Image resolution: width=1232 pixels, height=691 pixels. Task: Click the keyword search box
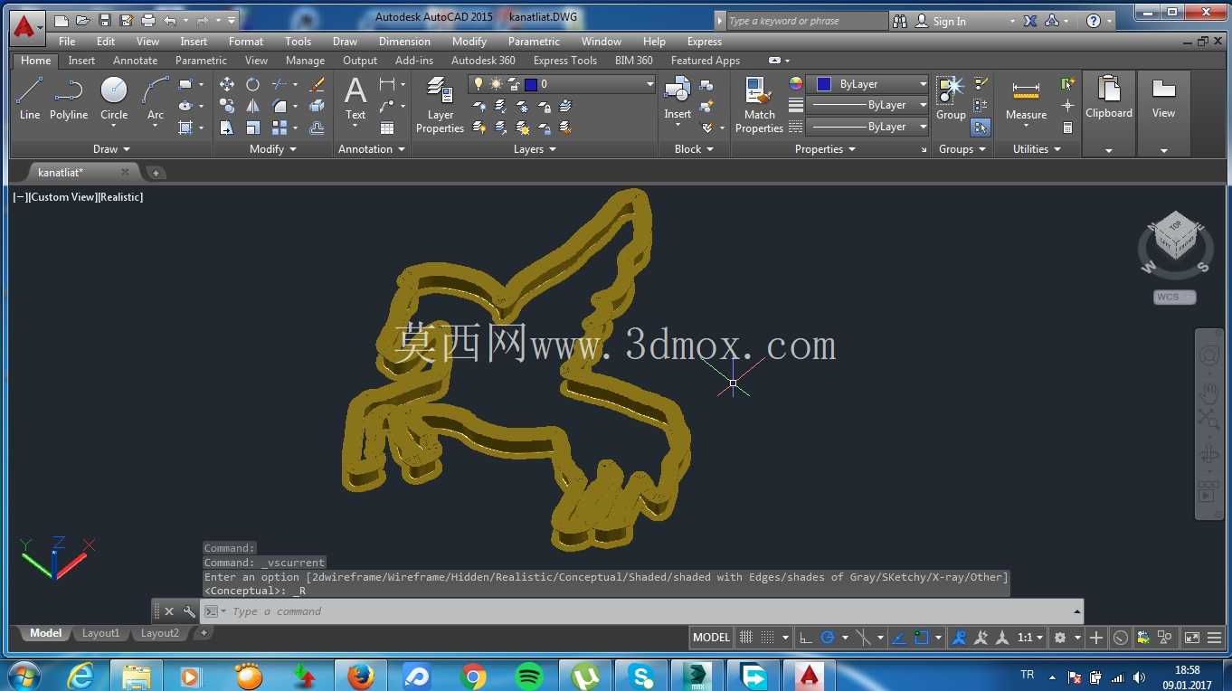pos(807,21)
